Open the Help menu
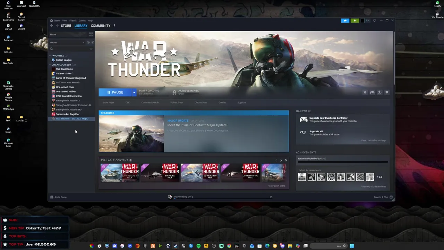The width and height of the screenshot is (444, 250). coord(90,20)
